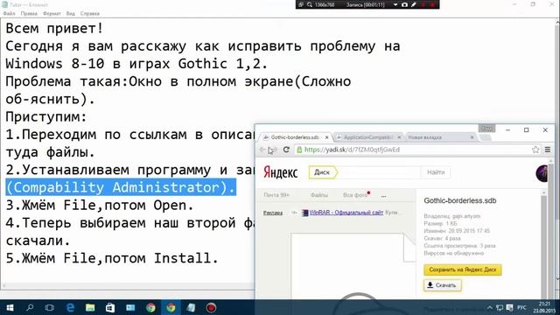560x315 pixels.
Task: Click the highlighted Compability Administrator text
Action: click(x=121, y=187)
